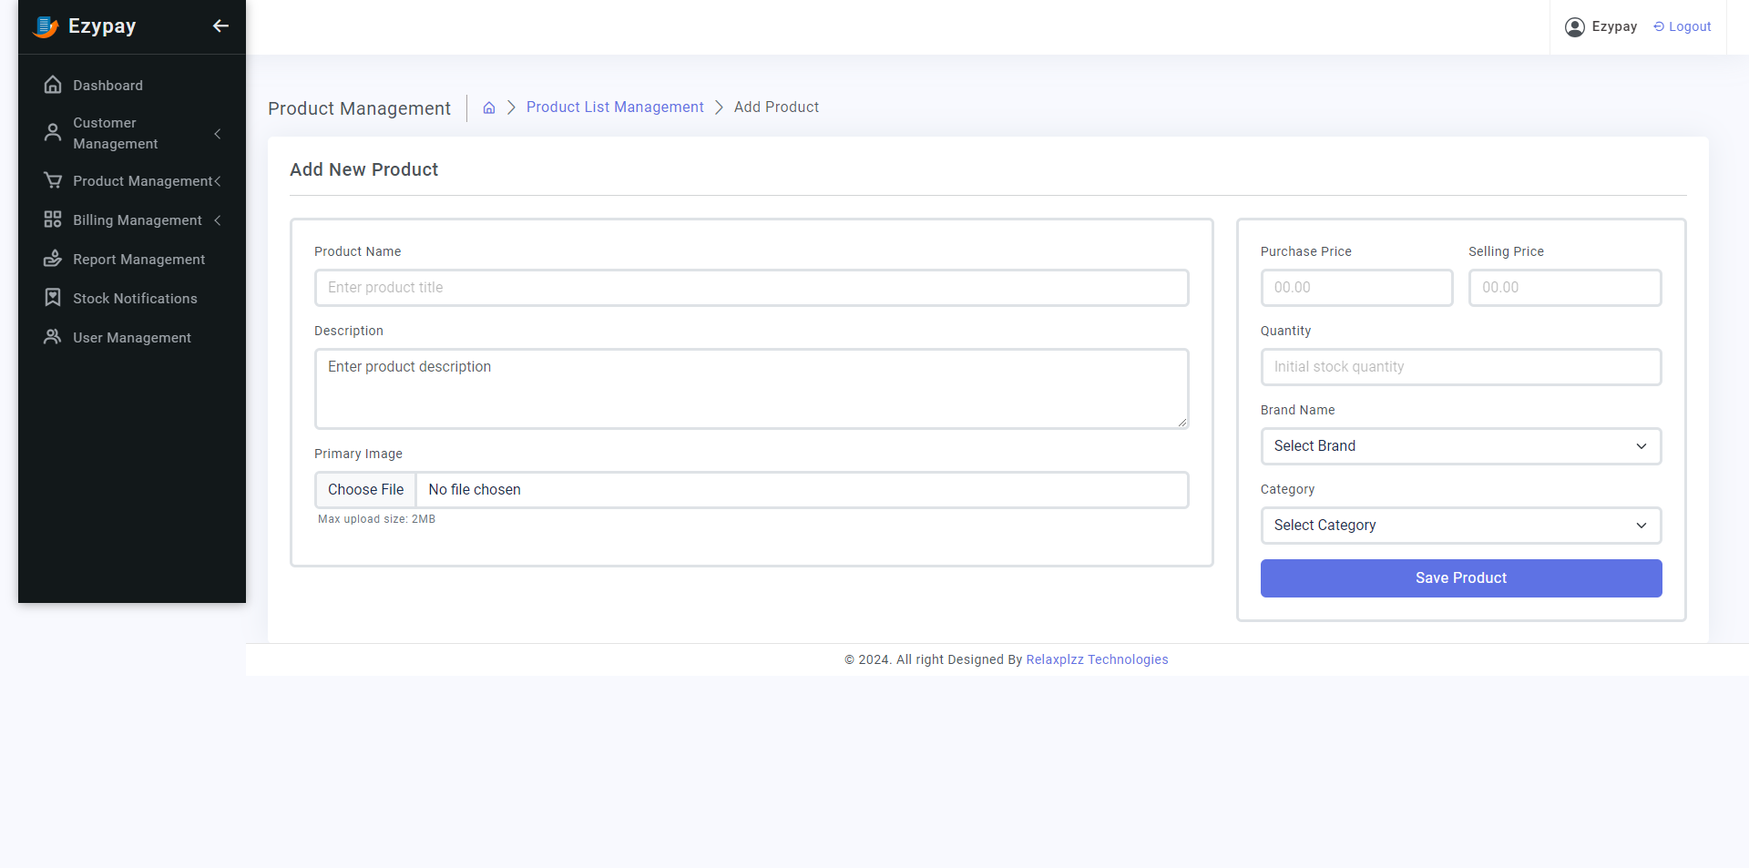The width and height of the screenshot is (1749, 868).
Task: Collapse sidebar with the back arrow
Action: 220,26
